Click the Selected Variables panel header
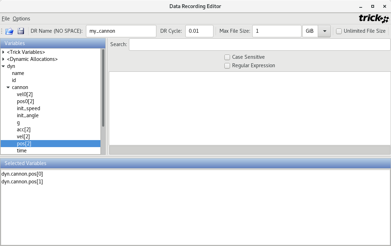The image size is (391, 246). [195, 163]
